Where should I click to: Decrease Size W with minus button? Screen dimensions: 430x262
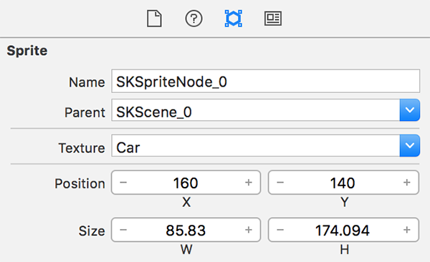[x=123, y=230]
